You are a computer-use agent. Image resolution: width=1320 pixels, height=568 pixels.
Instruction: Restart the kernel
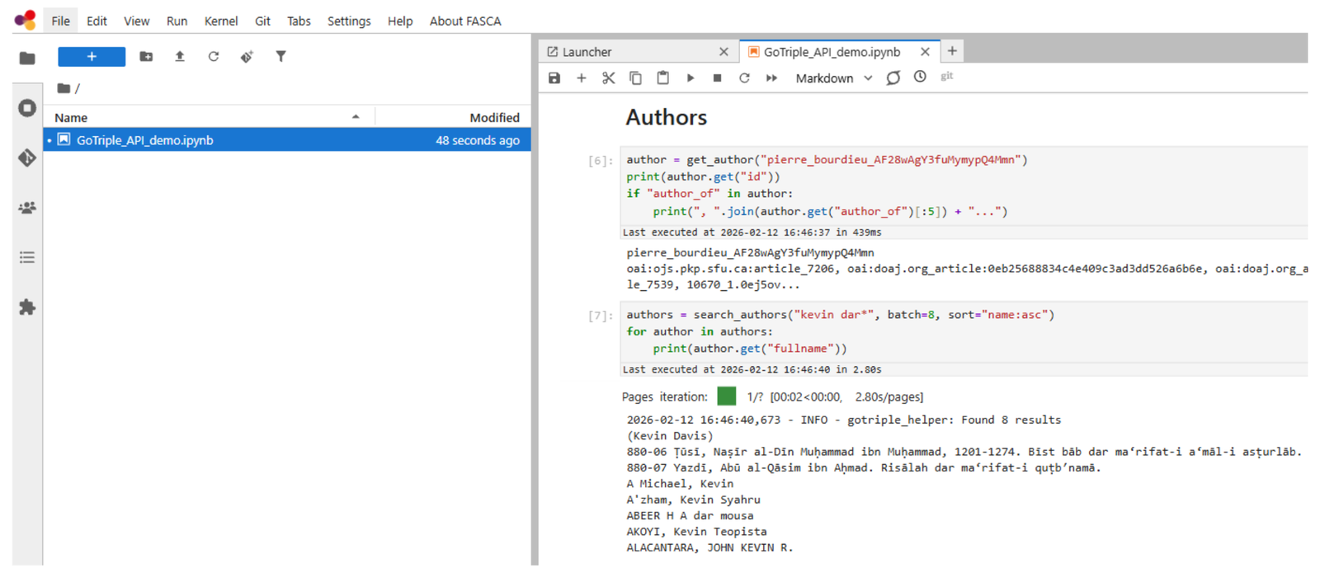pyautogui.click(x=744, y=77)
